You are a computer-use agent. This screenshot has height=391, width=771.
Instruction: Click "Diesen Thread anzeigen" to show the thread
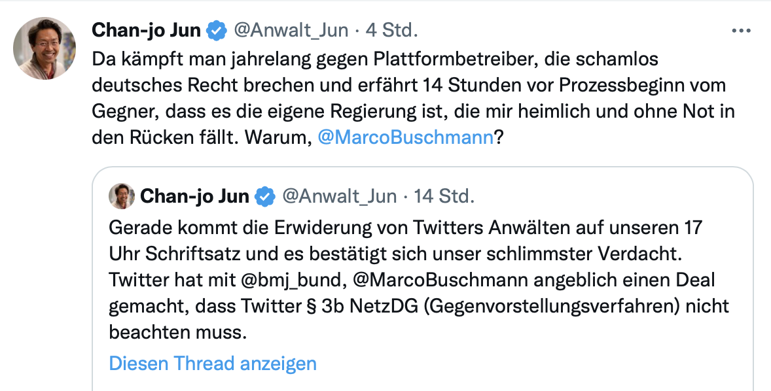[213, 364]
